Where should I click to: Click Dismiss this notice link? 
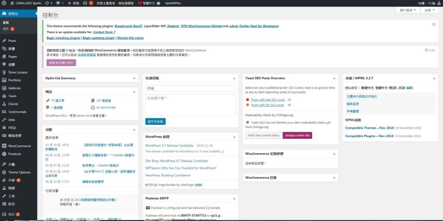coord(130,38)
